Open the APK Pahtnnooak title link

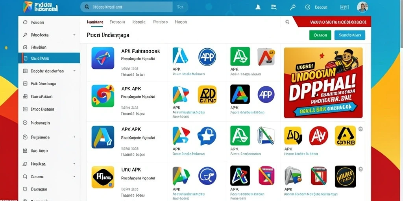tap(140, 51)
